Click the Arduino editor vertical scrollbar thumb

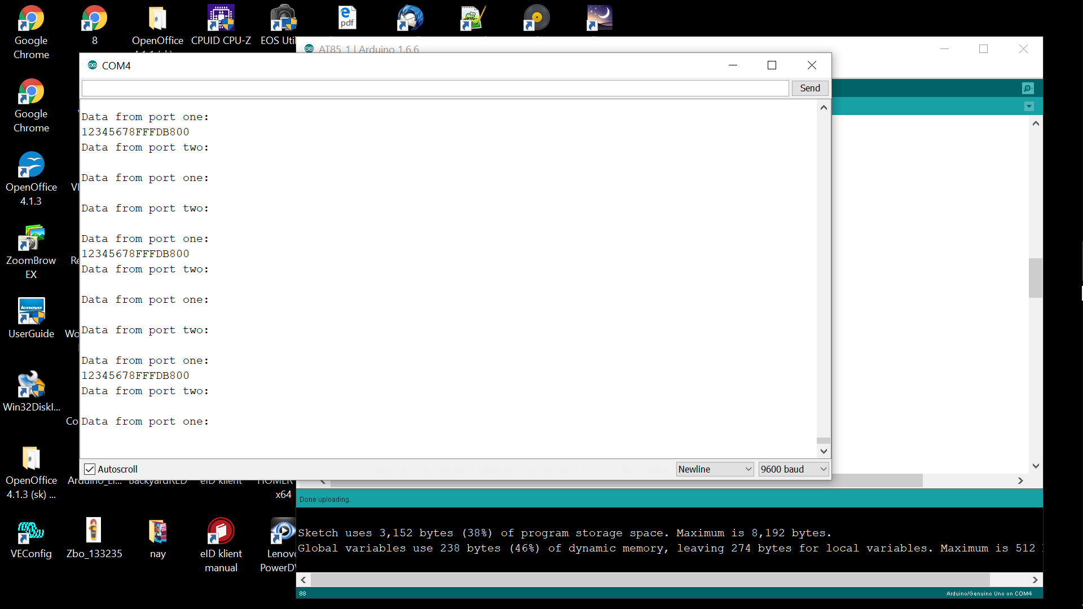[1035, 277]
